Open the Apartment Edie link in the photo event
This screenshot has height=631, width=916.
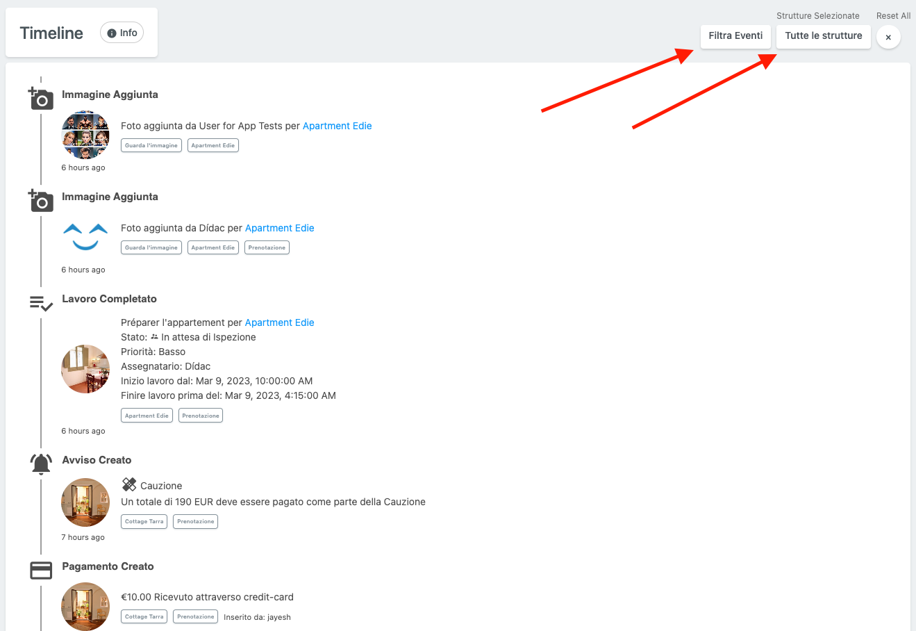[337, 126]
